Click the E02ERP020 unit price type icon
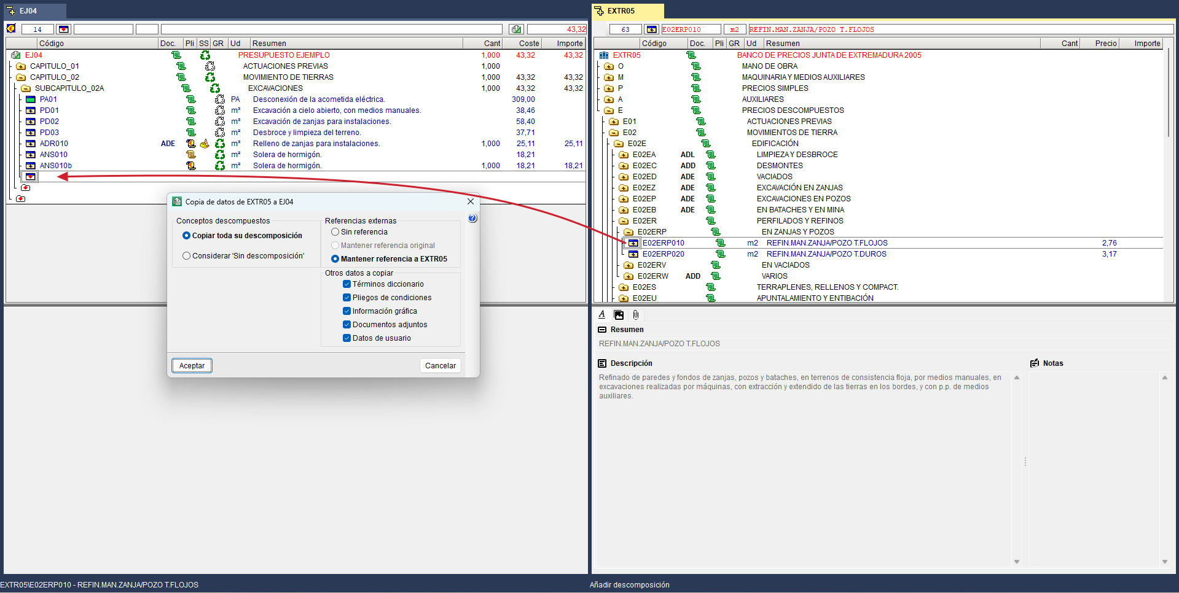Screen dimensions: 1179x593 [633, 254]
